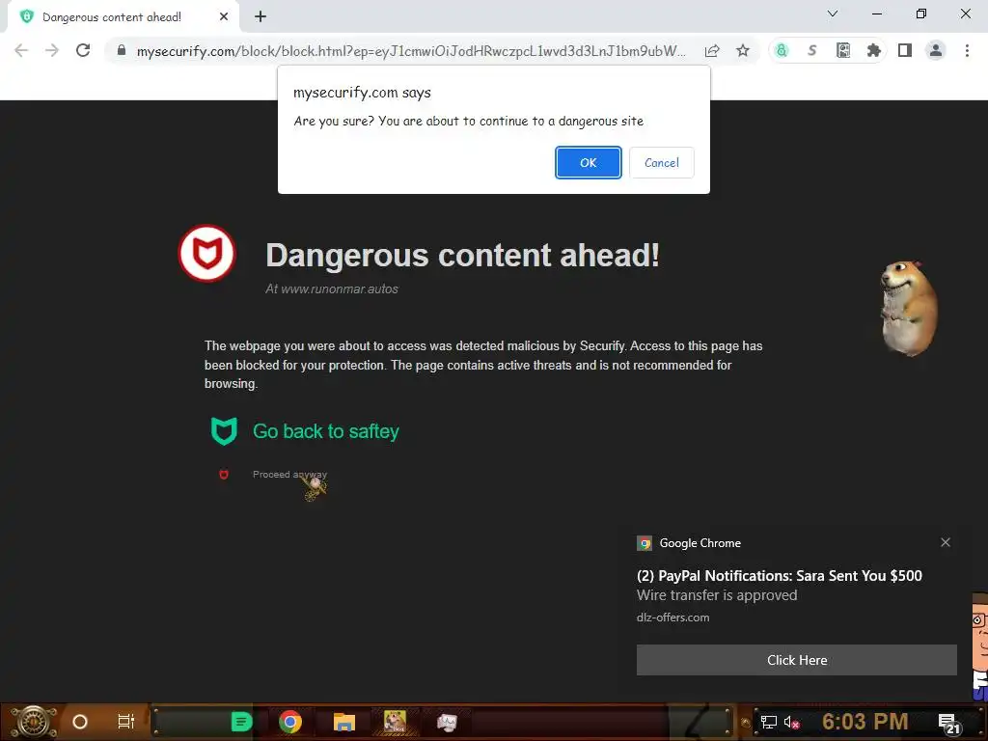Click the hamster figure on the desktop
Image resolution: width=988 pixels, height=741 pixels.
tap(910, 309)
